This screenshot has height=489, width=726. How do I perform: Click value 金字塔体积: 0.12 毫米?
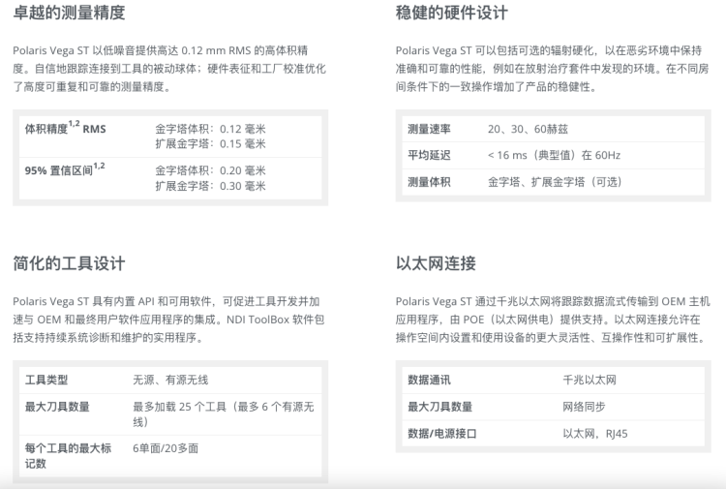click(x=210, y=129)
